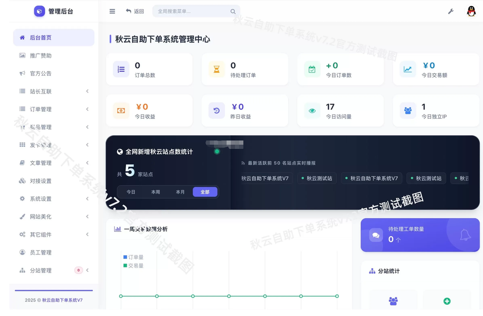This screenshot has width=483, height=316.
Task: Expand the 发卡管理 chevron
Action: pos(87,145)
